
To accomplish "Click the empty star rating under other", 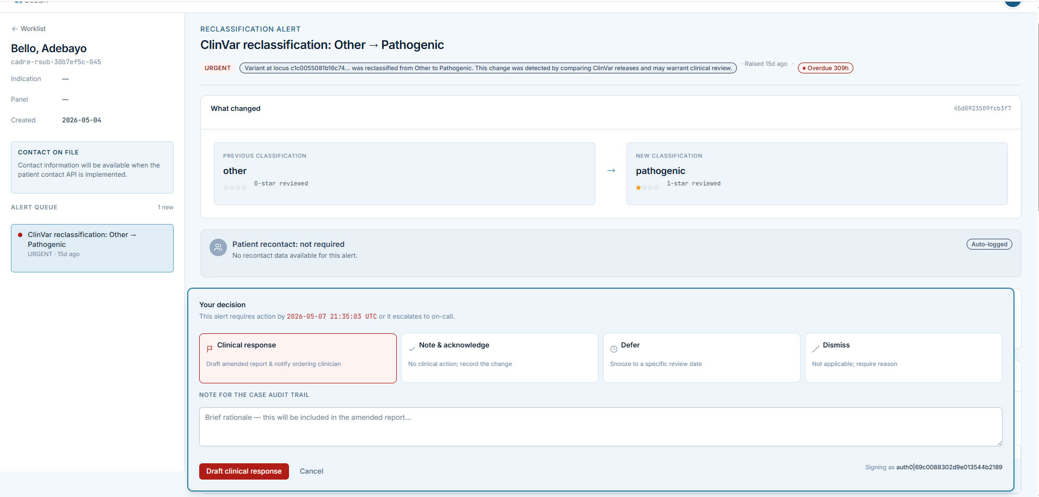I will [x=235, y=188].
